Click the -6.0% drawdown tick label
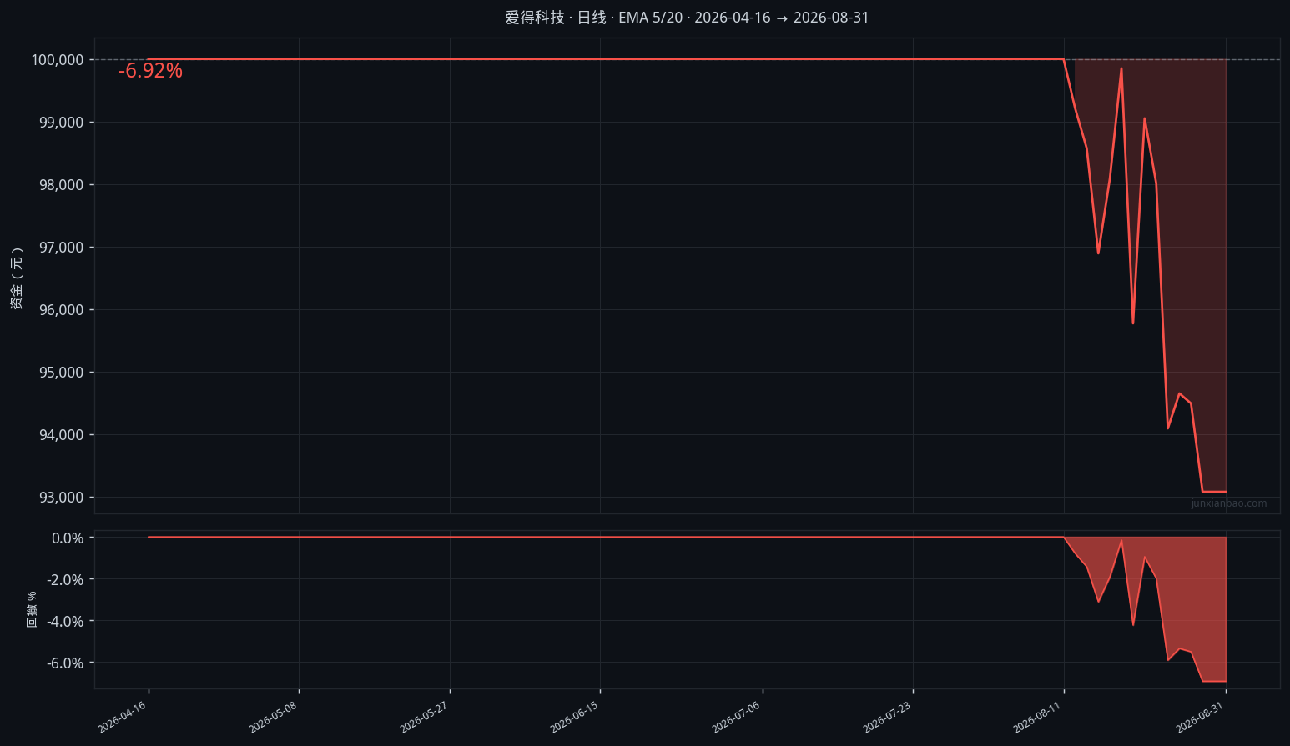Image resolution: width=1290 pixels, height=746 pixels. pyautogui.click(x=68, y=663)
